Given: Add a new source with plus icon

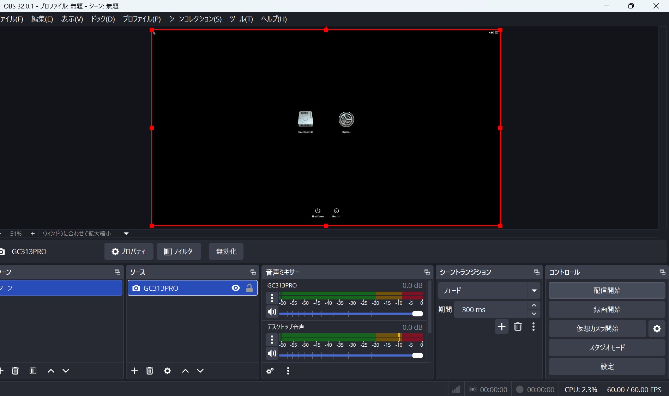Looking at the screenshot, I should coord(134,371).
